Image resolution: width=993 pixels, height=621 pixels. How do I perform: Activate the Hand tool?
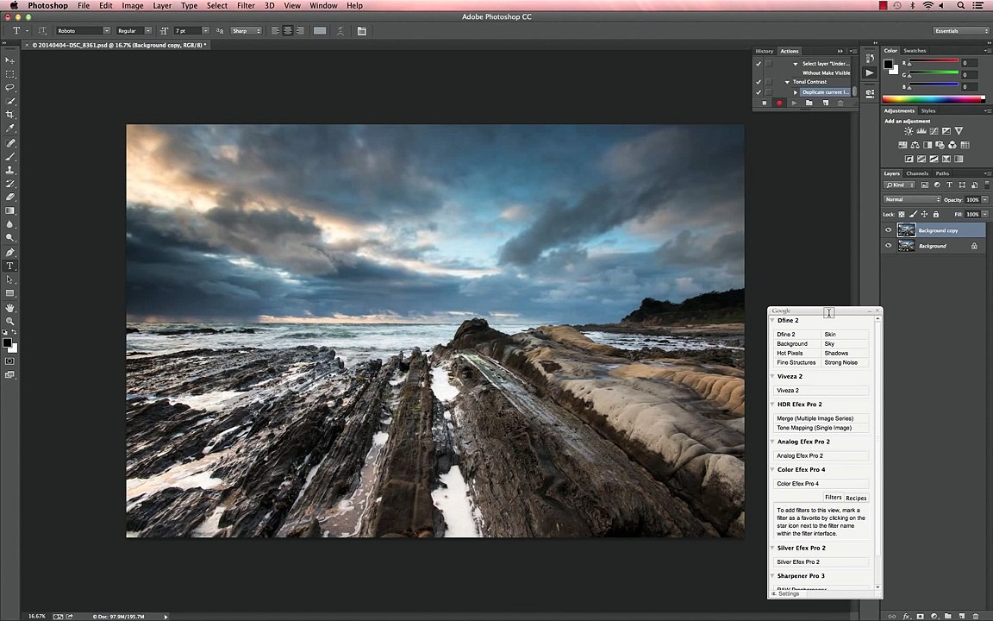(10, 307)
